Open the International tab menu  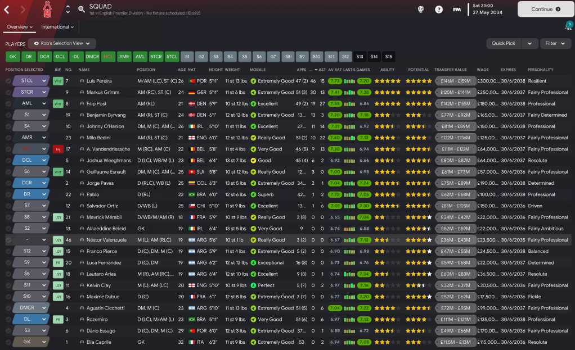[x=57, y=27]
